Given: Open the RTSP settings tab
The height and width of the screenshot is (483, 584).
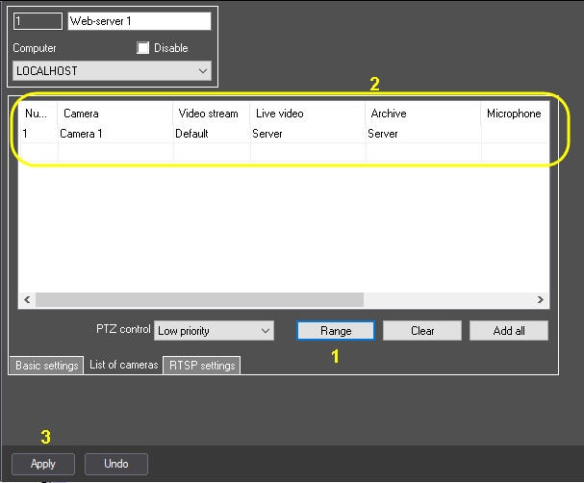Looking at the screenshot, I should [202, 366].
